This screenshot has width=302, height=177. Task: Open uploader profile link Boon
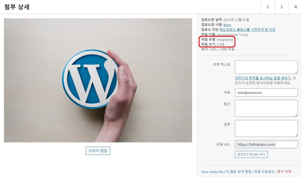tap(227, 25)
